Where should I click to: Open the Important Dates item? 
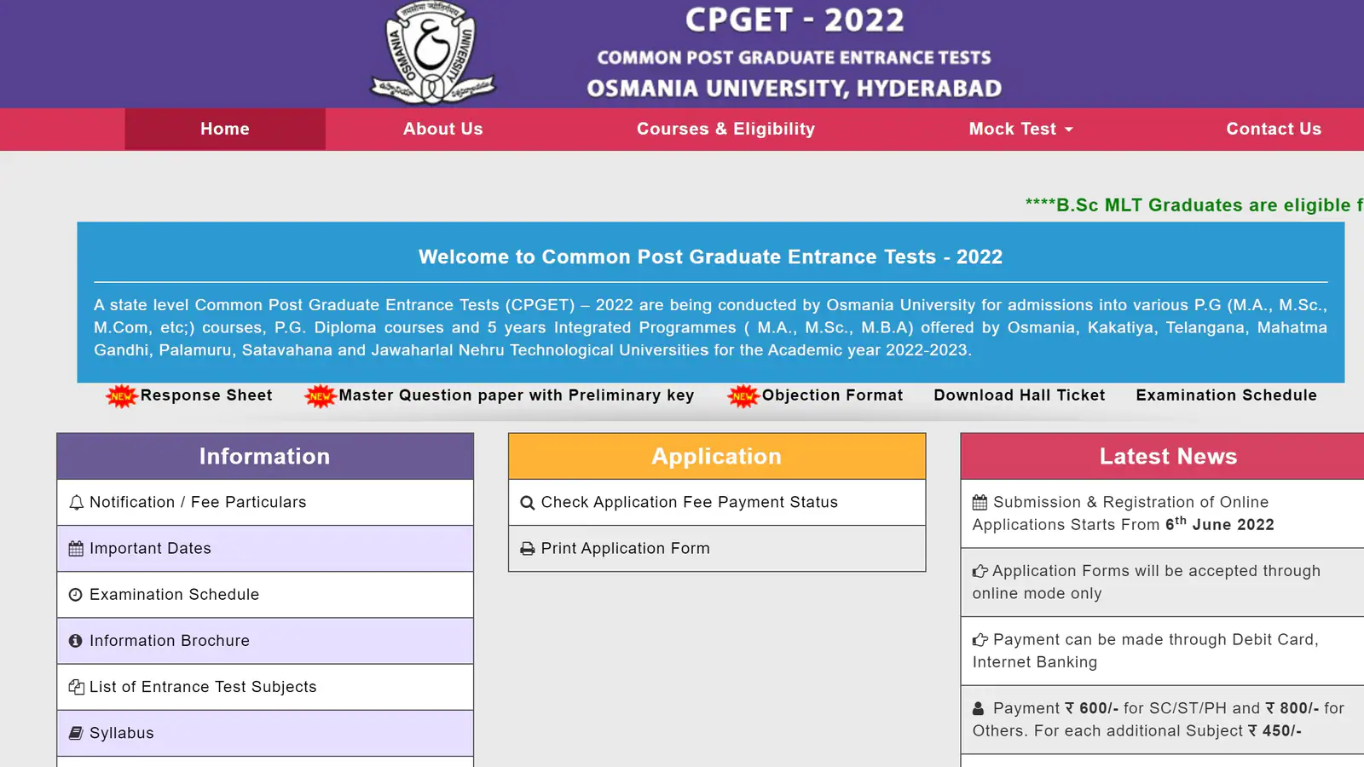[x=265, y=549]
